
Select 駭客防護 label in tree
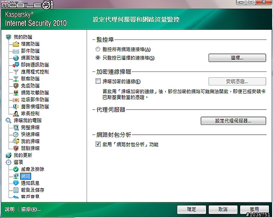click(x=30, y=79)
